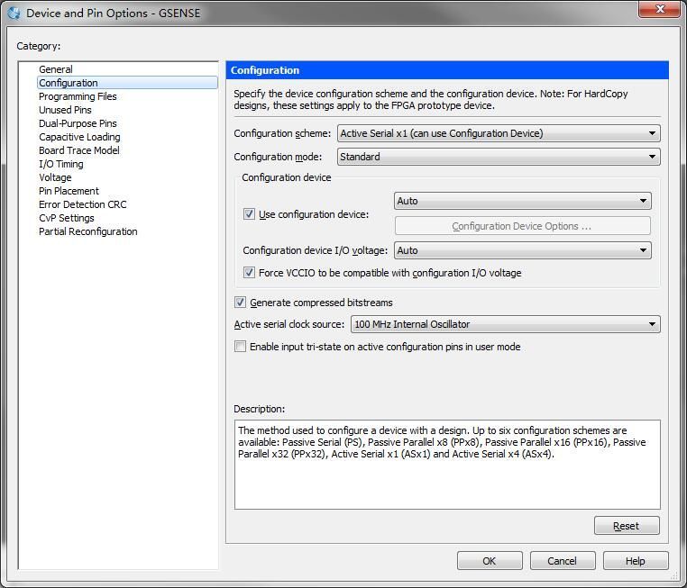Click the Reset button
The width and height of the screenshot is (687, 588).
point(627,526)
